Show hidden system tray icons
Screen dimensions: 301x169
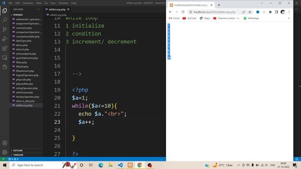[238, 165]
